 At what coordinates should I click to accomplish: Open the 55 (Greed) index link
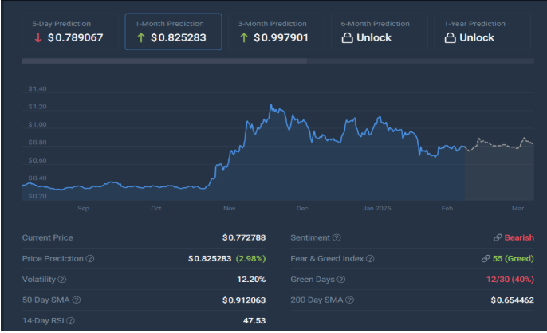pos(512,259)
